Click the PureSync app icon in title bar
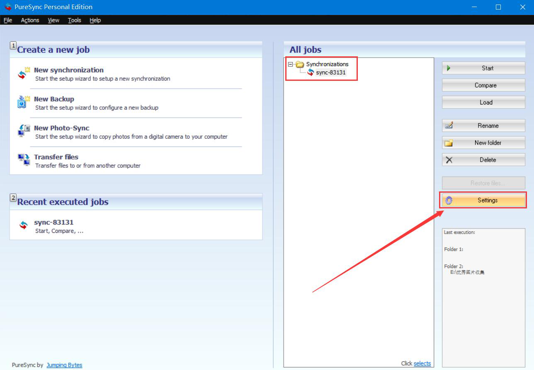The width and height of the screenshot is (534, 370). [7, 7]
